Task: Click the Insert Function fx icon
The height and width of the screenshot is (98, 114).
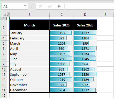Action: click(x=59, y=6)
